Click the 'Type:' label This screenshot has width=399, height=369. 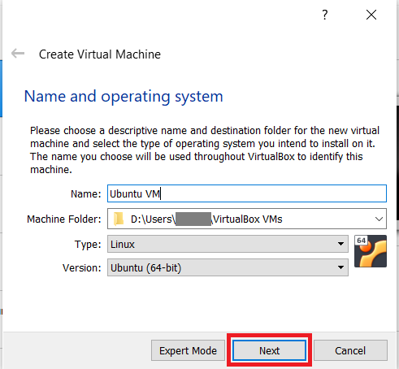point(88,245)
